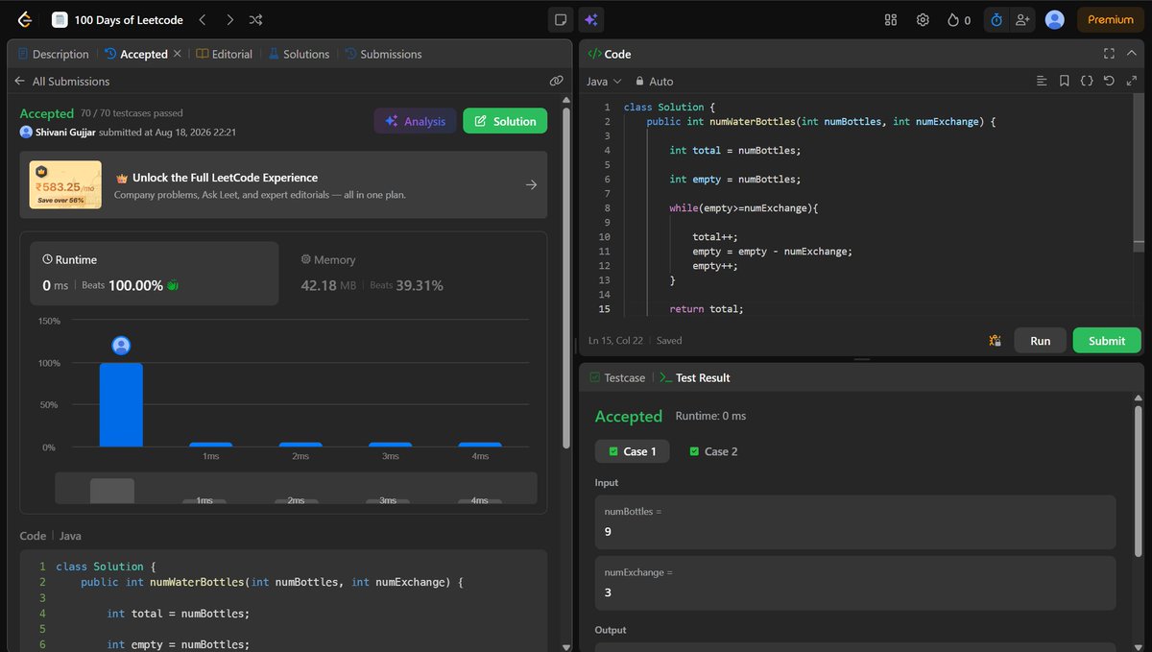The width and height of the screenshot is (1152, 652).
Task: Select the Runtime stats card
Action: (154, 274)
